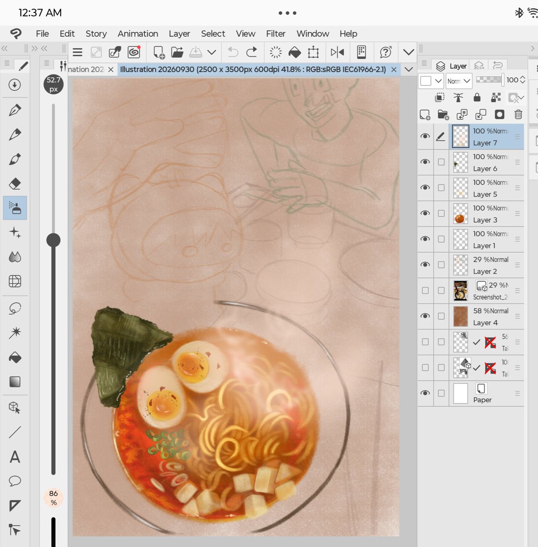
Task: Click Transfer to lower layer icon
Action: coord(462,114)
